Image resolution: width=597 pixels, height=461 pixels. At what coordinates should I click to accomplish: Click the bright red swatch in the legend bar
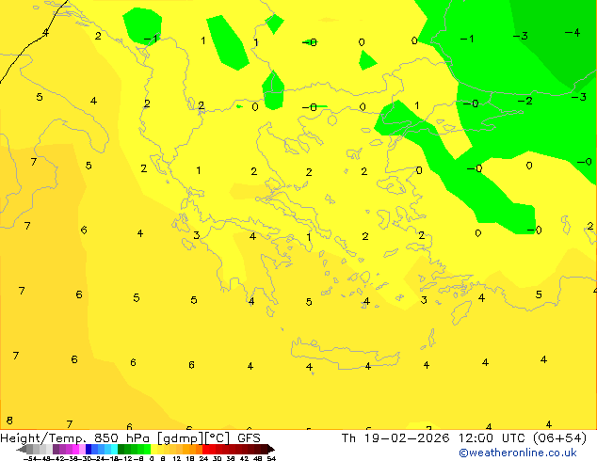pos(205,449)
